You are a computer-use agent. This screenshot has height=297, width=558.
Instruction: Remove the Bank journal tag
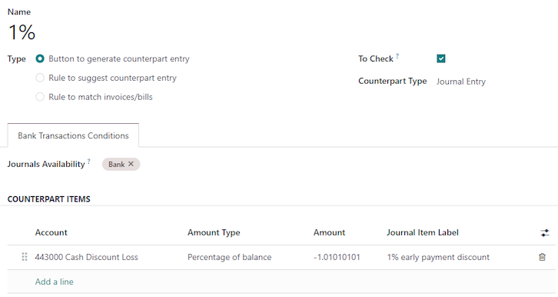(131, 164)
